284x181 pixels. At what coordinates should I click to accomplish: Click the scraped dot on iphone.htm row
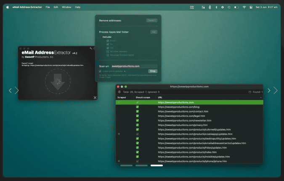119,161
